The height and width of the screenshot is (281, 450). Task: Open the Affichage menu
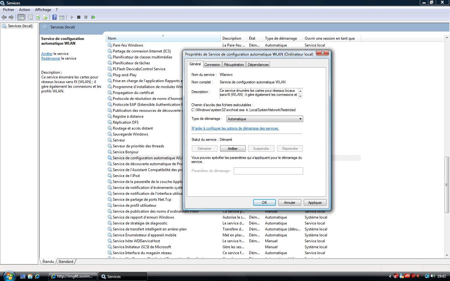click(x=43, y=10)
